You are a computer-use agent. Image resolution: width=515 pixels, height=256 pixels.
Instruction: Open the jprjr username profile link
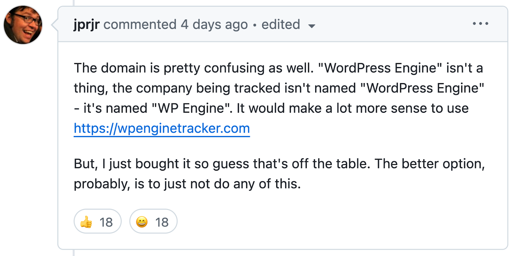pyautogui.click(x=86, y=24)
